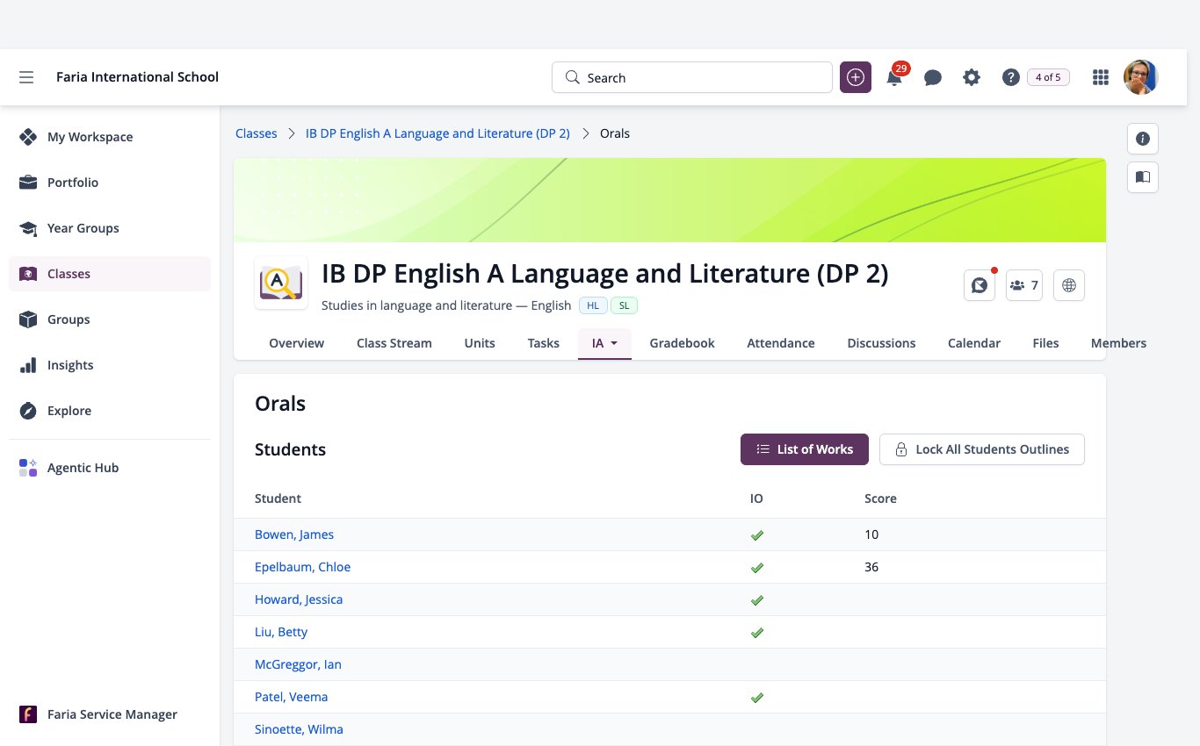
Task: Click Lock All Students Outlines button
Action: pos(982,449)
